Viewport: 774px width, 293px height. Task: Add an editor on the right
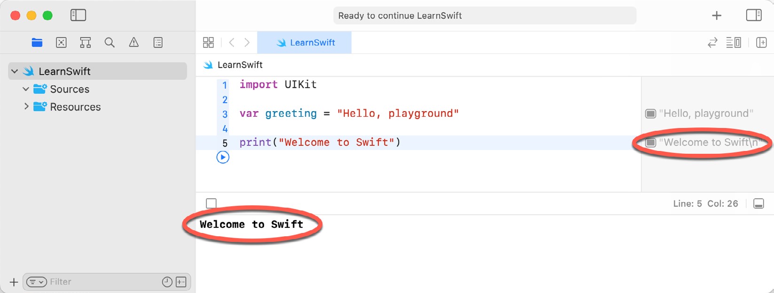pos(761,43)
